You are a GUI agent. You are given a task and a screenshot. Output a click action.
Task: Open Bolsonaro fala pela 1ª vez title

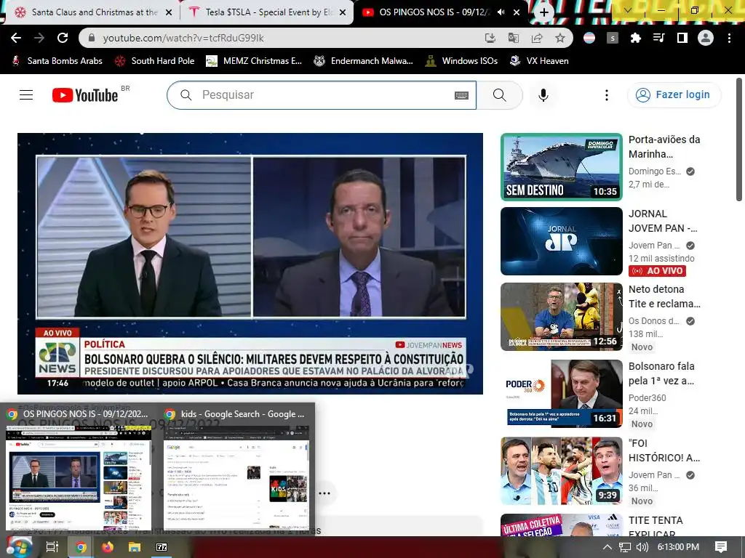(x=661, y=373)
